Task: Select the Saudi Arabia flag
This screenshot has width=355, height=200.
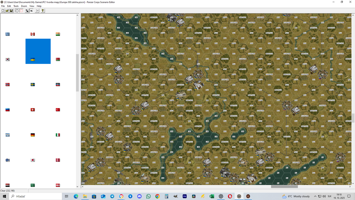Action: pyautogui.click(x=33, y=185)
